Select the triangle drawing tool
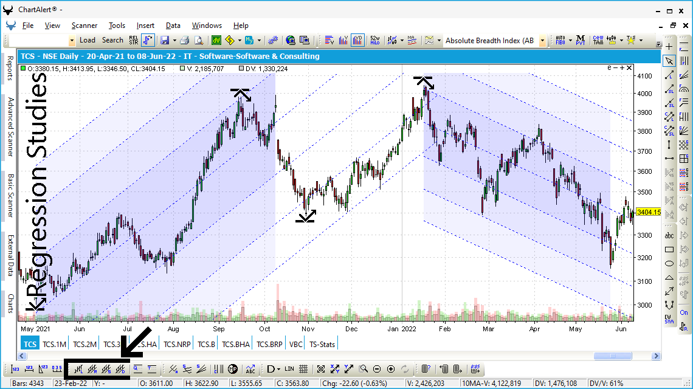 click(669, 278)
